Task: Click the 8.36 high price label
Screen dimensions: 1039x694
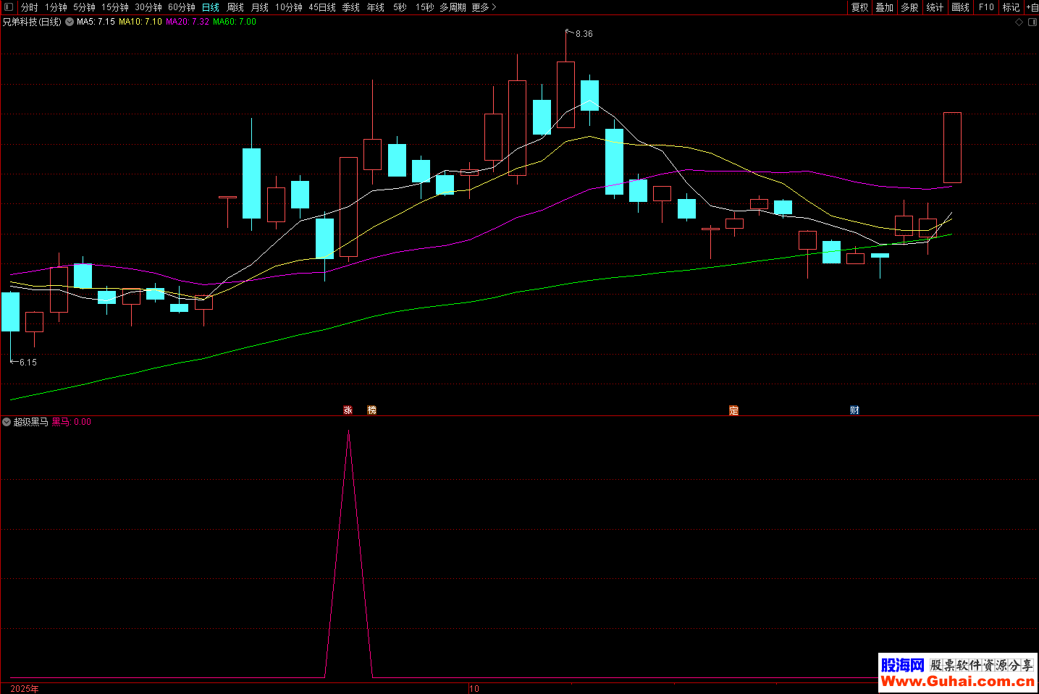Action: (584, 34)
